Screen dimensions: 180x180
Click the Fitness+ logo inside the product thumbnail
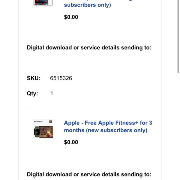click(38, 122)
